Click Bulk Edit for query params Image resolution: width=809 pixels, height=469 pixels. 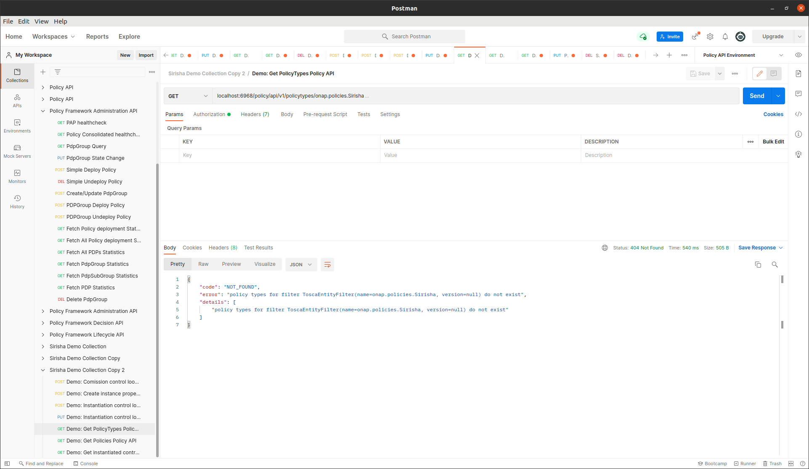pyautogui.click(x=773, y=142)
